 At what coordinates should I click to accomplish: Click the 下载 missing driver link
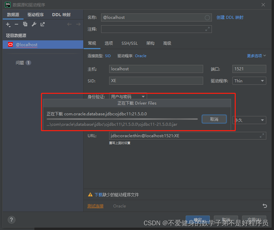coord(98,195)
